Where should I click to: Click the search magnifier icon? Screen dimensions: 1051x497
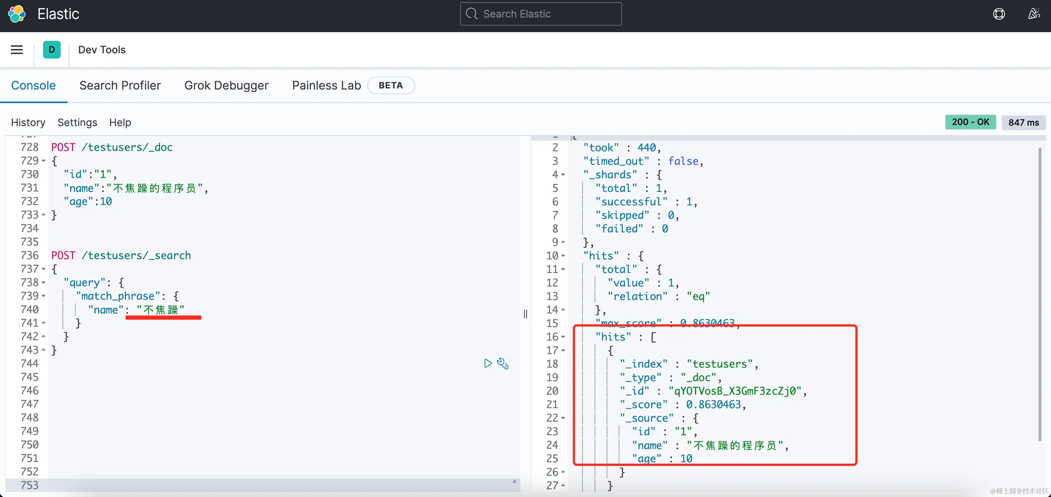[472, 14]
